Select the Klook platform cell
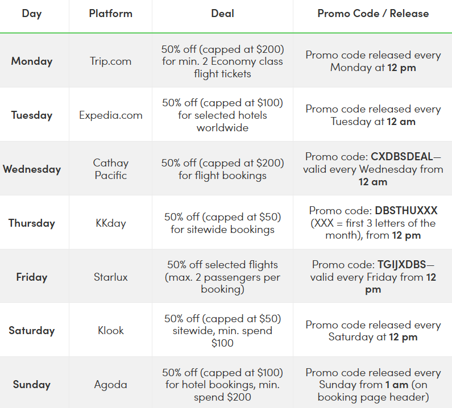This screenshot has height=408, width=452. [x=110, y=331]
